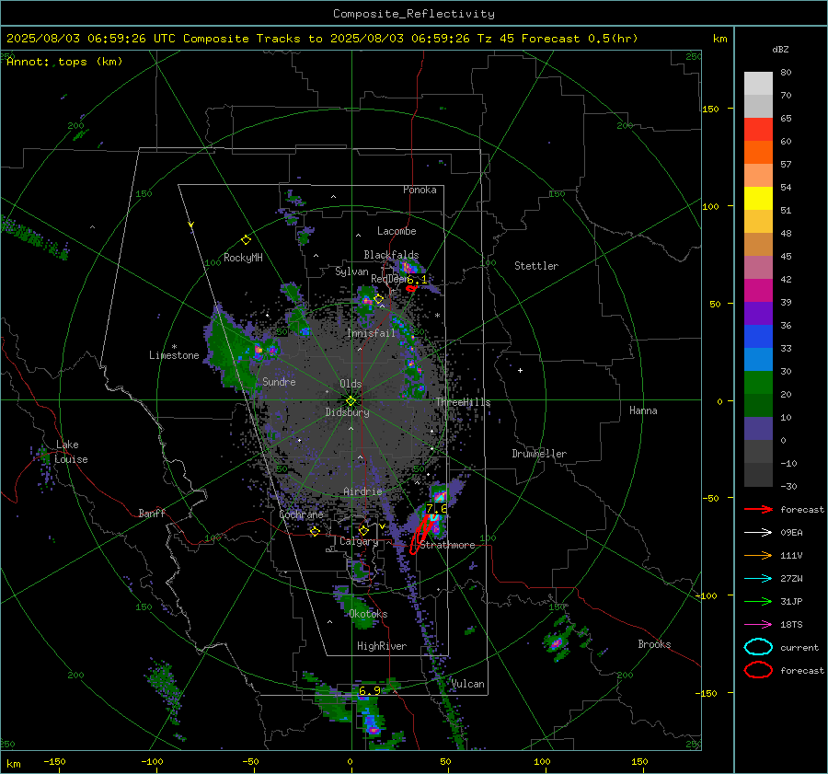Viewport: 828px width, 774px height.
Task: Click the yellow radar-site diamond under Olds
Action: coord(351,401)
